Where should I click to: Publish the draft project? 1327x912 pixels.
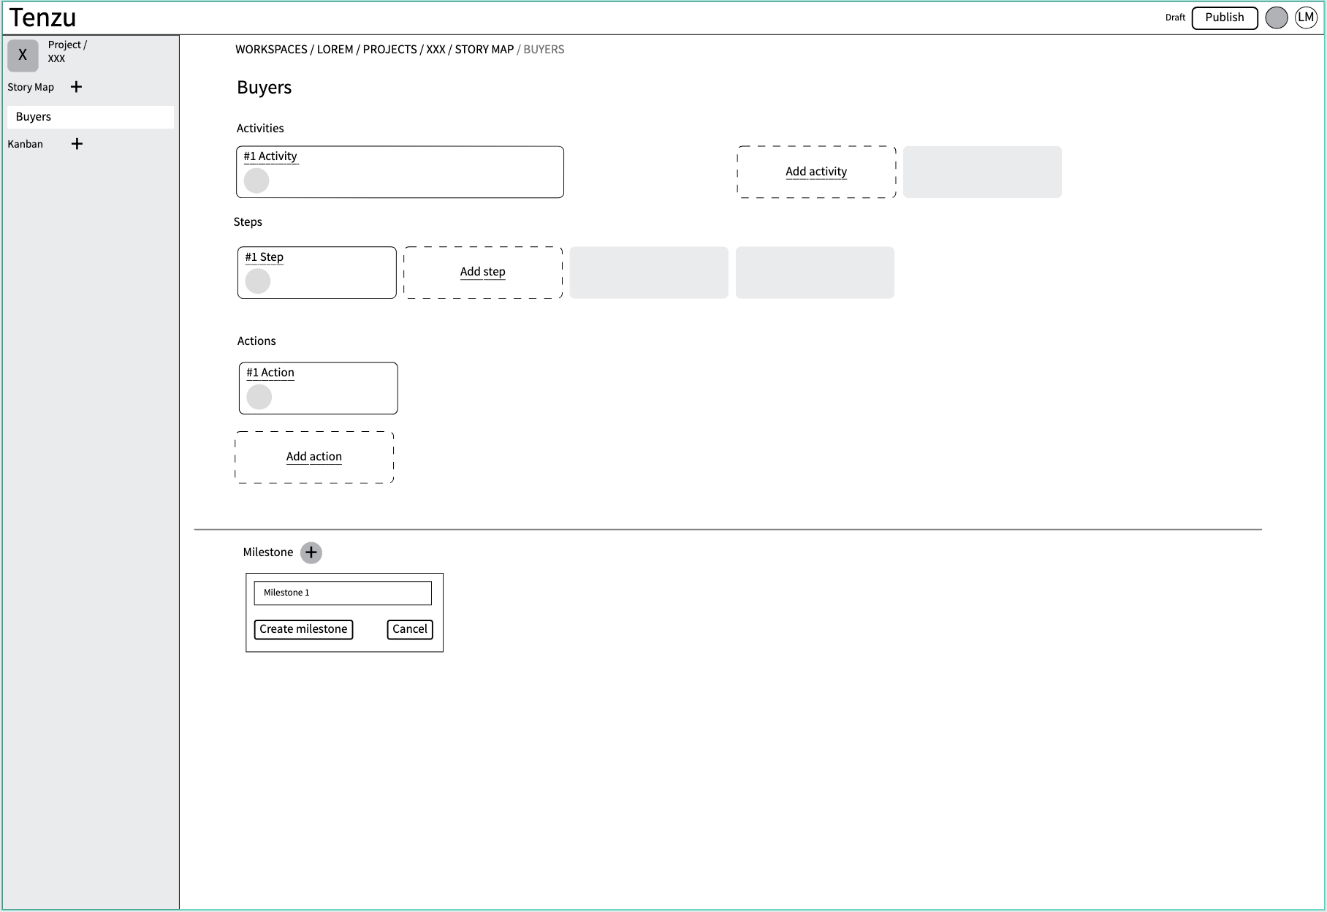point(1225,18)
